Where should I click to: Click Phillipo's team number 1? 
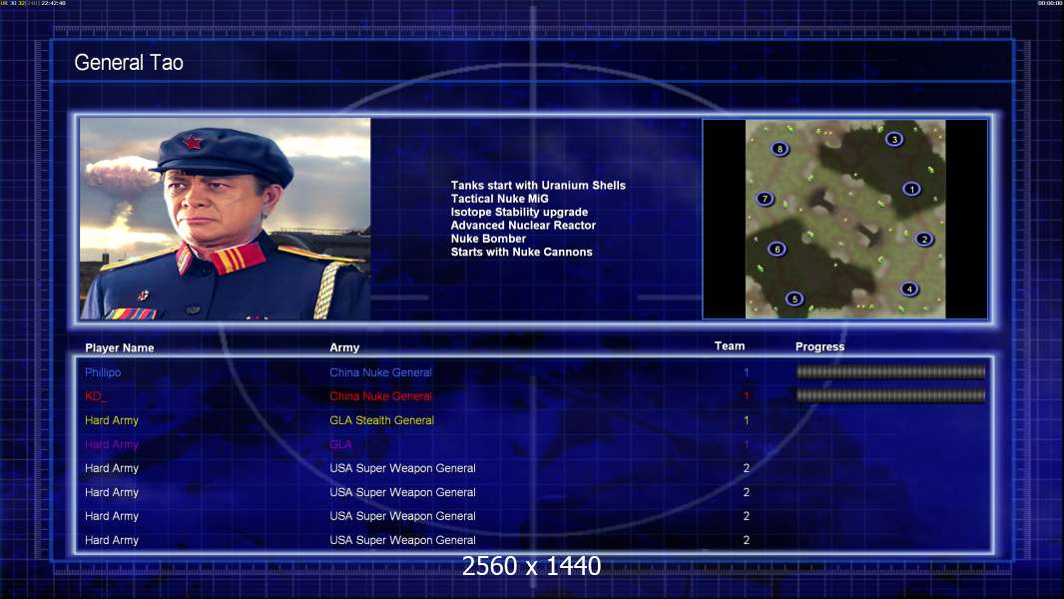(746, 372)
